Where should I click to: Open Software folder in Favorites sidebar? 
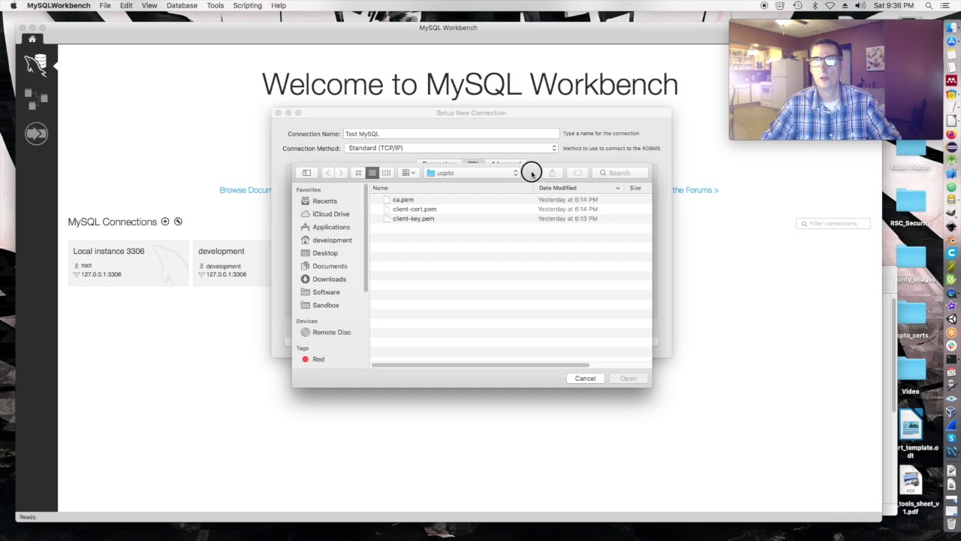[326, 292]
